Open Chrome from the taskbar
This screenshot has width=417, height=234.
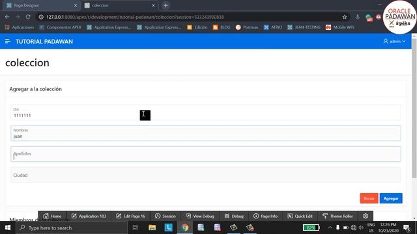185,227
